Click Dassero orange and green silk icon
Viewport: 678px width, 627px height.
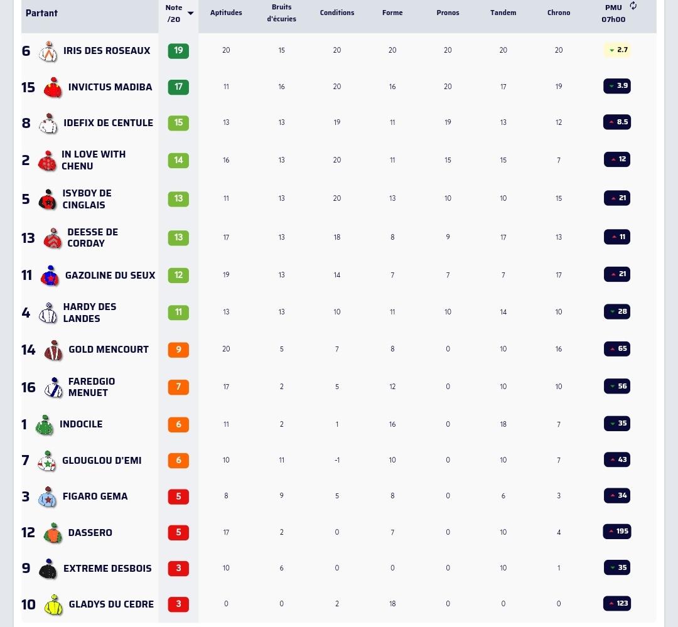click(53, 533)
